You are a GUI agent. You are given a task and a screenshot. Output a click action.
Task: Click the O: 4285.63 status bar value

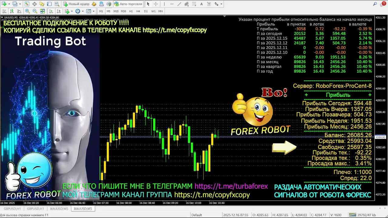coord(260,215)
